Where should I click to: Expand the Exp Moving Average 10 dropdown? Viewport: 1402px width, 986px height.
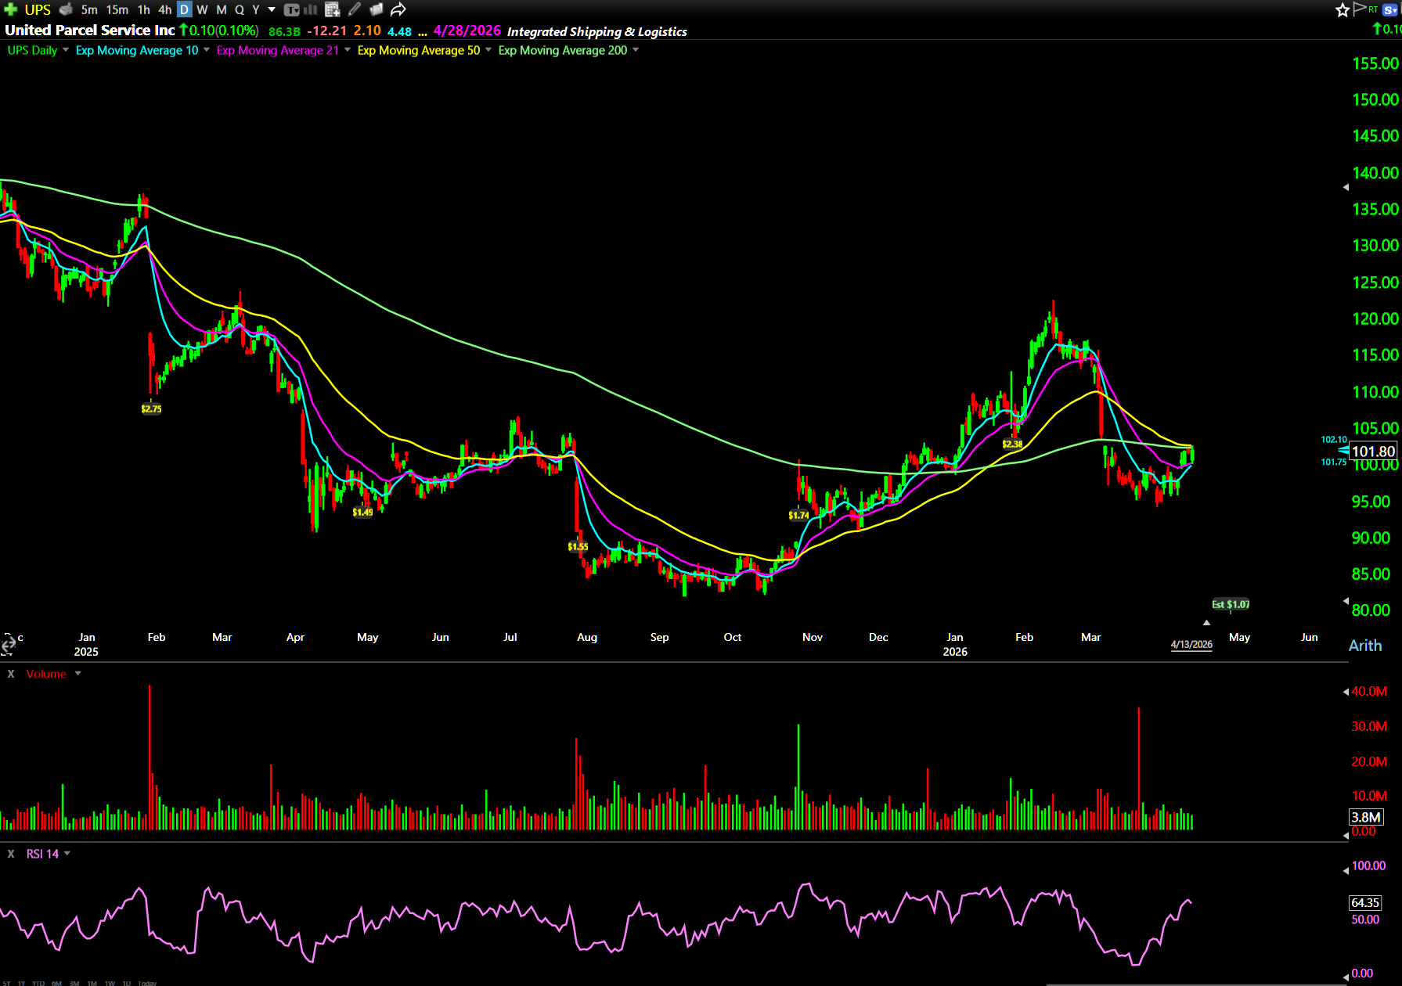click(x=207, y=50)
